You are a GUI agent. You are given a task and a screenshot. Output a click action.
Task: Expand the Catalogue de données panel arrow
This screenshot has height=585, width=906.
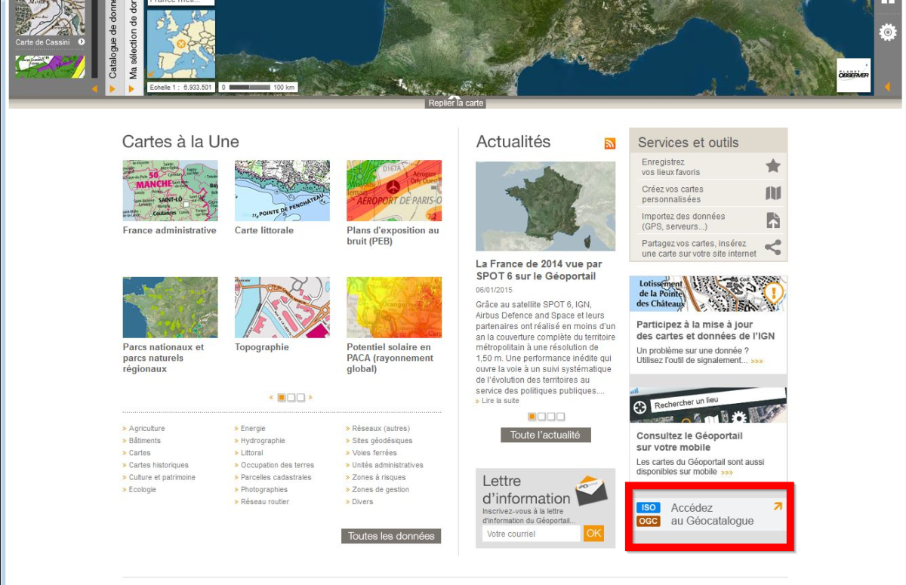point(112,89)
